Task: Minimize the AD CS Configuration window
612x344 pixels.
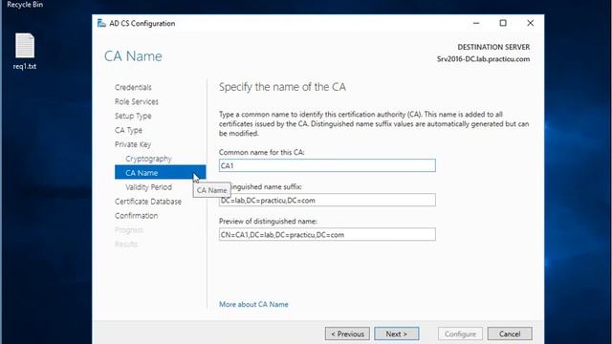Action: 476,23
